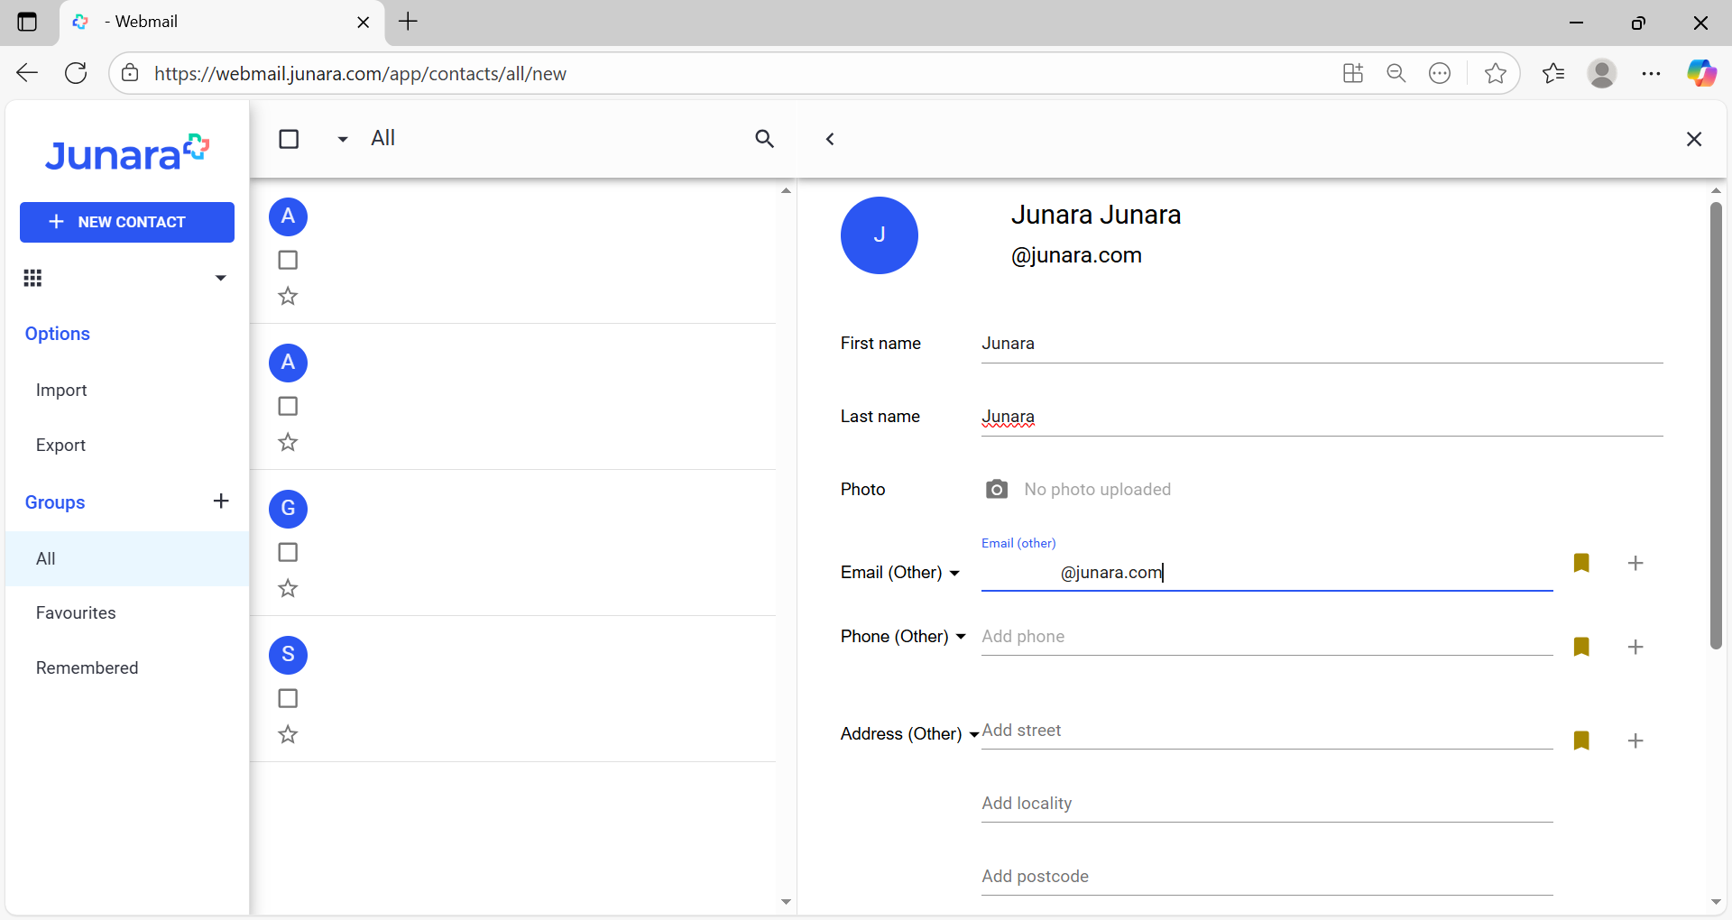Click the Add phone field
1732x920 pixels.
tap(1267, 637)
